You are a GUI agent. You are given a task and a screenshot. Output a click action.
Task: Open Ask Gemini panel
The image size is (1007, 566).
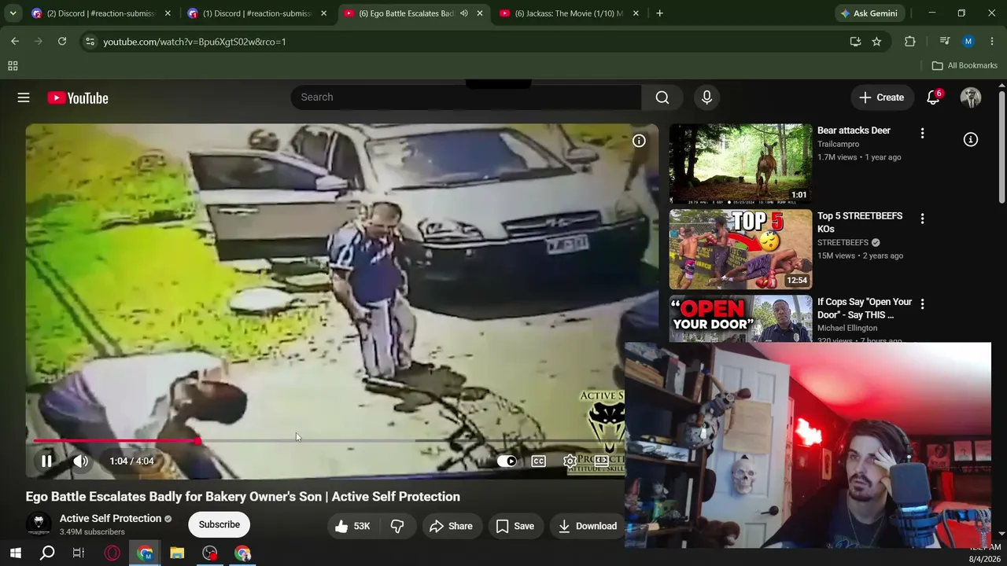[869, 13]
